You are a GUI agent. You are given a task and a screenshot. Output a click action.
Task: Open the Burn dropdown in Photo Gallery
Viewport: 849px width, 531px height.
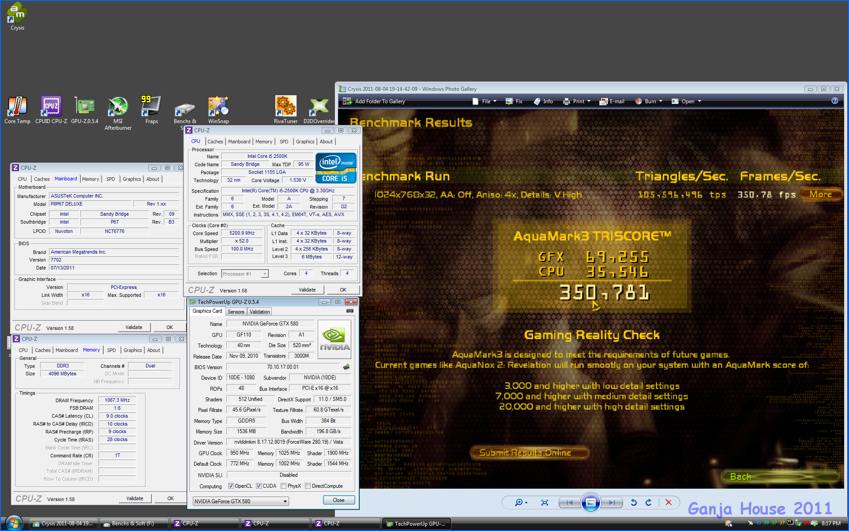(x=649, y=101)
